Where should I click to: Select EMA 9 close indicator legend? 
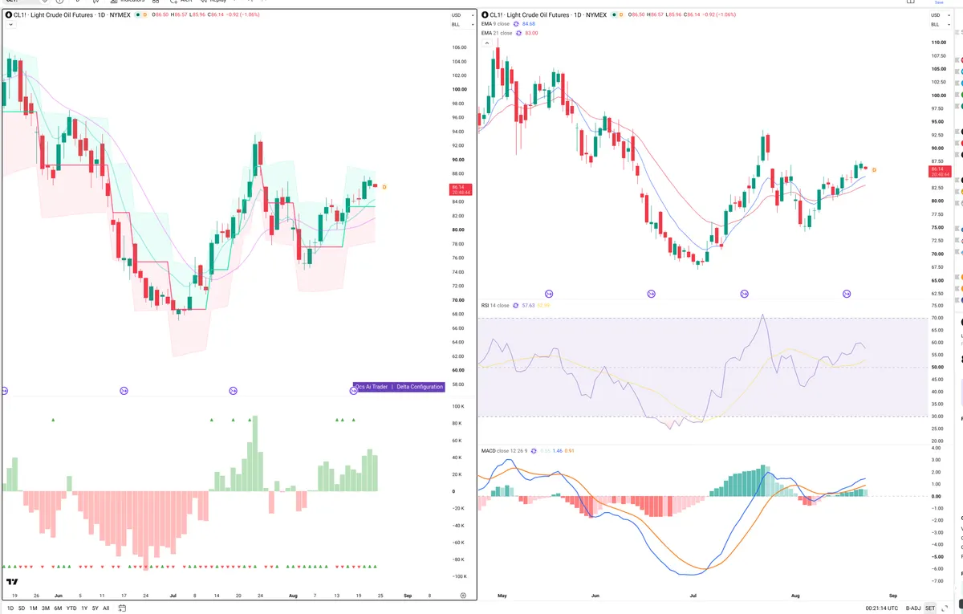pos(495,24)
